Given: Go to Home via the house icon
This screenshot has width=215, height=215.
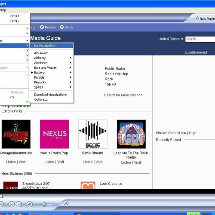Looking at the screenshot, I should click(x=61, y=27).
